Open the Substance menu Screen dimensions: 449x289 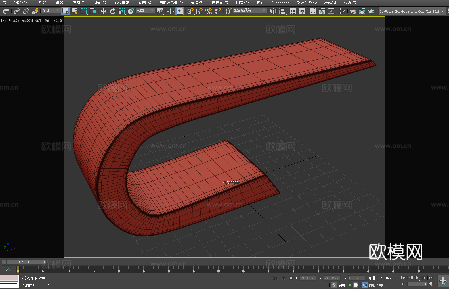[280, 3]
